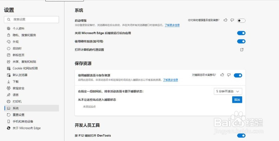Open proxy settings external link icon
279x141 pixels.
pos(242,50)
